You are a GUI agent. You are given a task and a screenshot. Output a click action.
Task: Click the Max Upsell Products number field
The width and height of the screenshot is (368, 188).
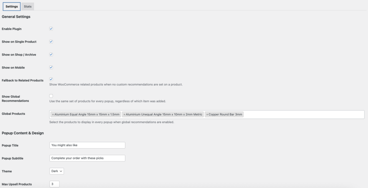point(54,184)
